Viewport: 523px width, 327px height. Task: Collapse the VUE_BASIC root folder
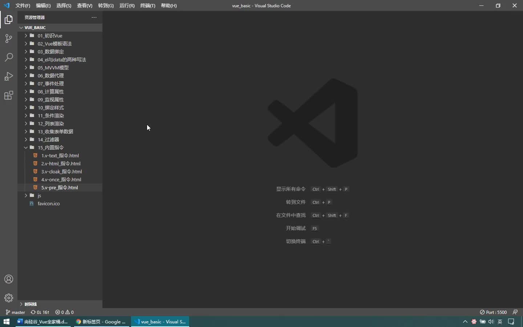(x=60, y=28)
